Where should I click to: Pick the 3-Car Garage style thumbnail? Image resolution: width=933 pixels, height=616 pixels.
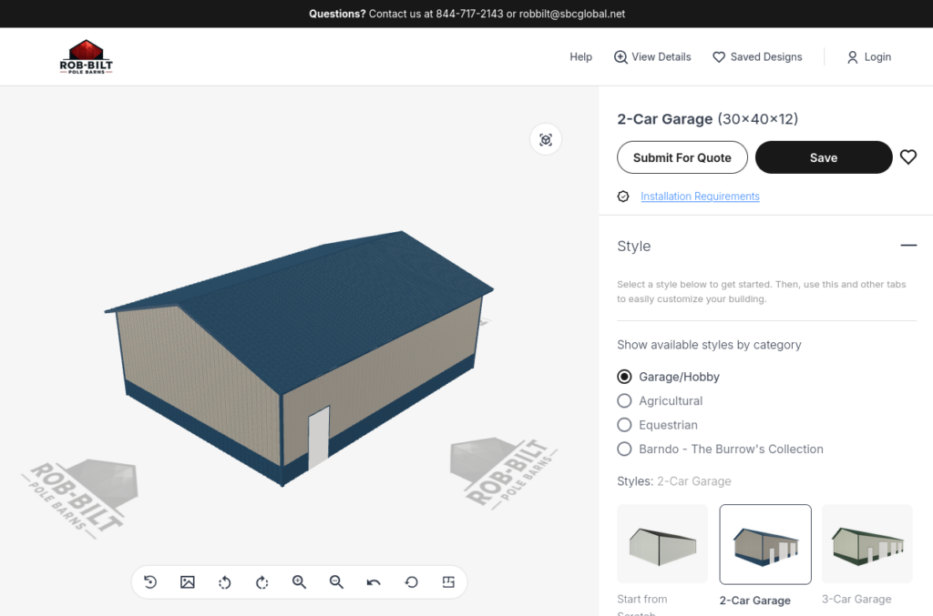tap(866, 544)
